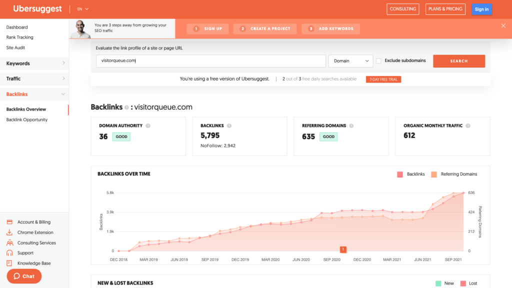Close the onboarding steps banner
Viewport: 512px width, 288px height.
[x=503, y=26]
